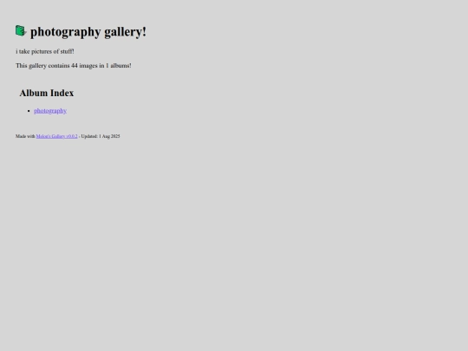The width and height of the screenshot is (468, 351).
Task: Click the number 44 in the gallery summary
Action: coord(75,66)
